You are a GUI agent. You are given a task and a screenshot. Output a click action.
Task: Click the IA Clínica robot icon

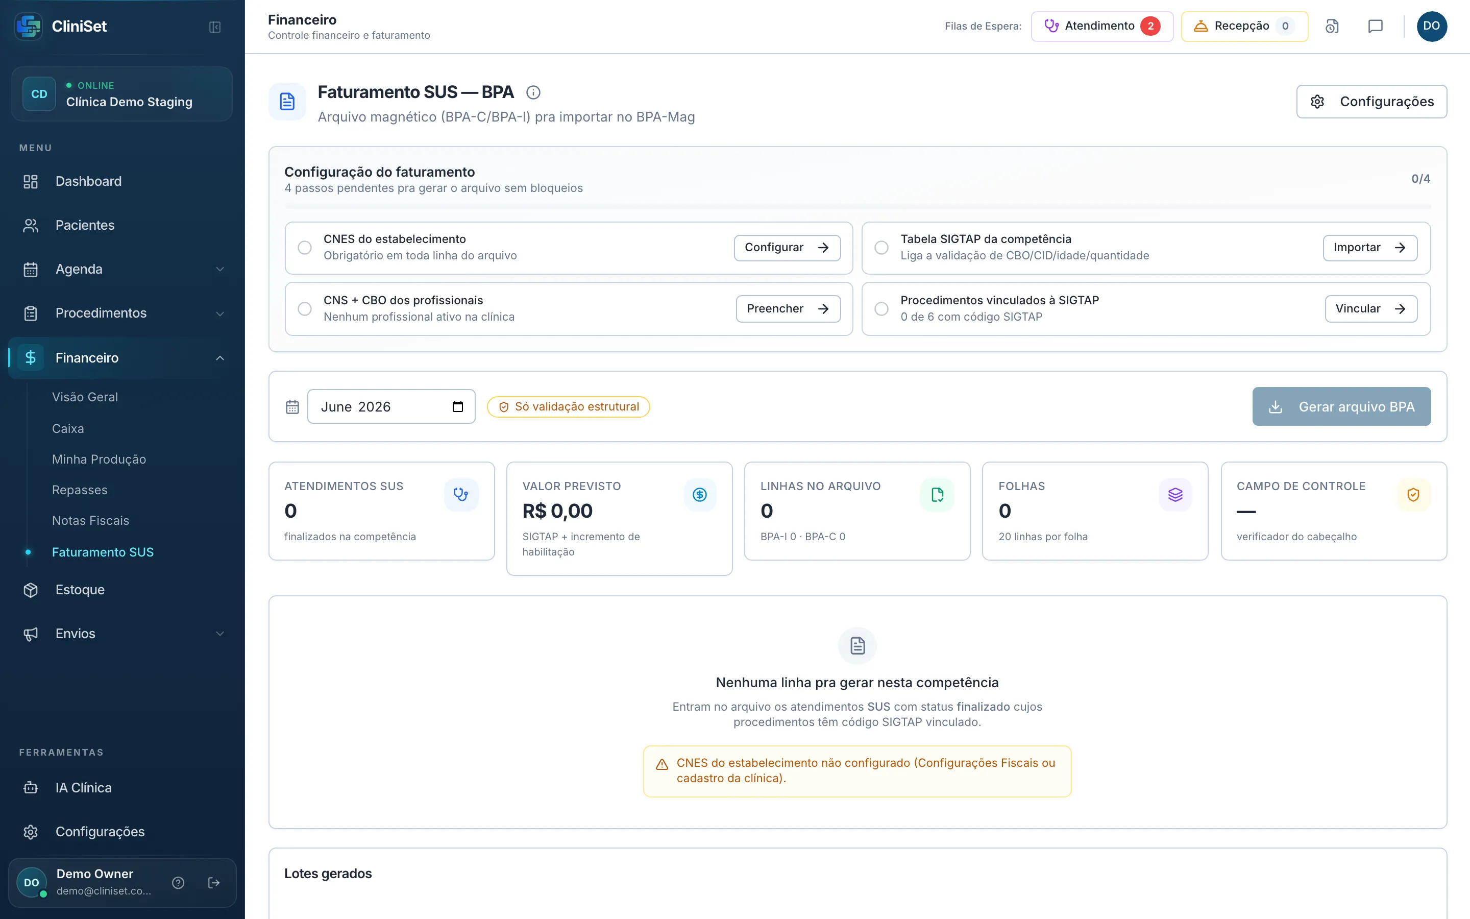[31, 788]
